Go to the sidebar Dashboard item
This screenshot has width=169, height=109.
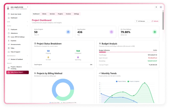pyautogui.click(x=14, y=18)
